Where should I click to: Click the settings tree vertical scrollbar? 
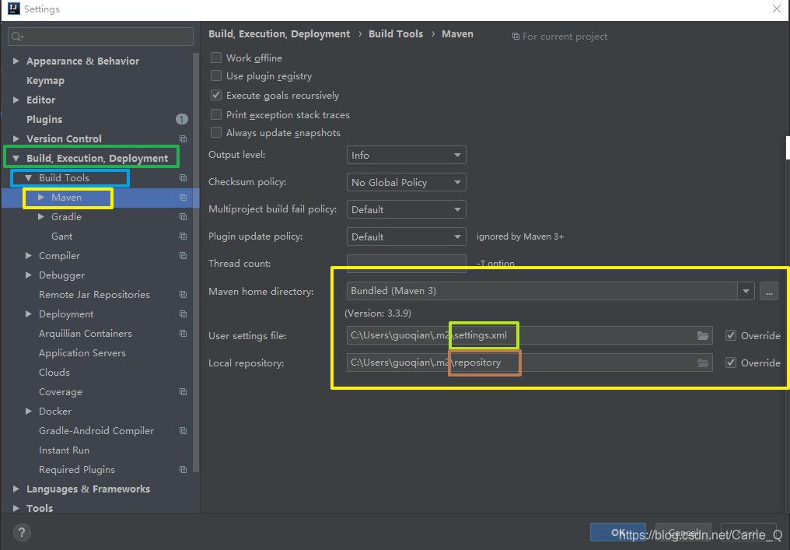pos(196,262)
